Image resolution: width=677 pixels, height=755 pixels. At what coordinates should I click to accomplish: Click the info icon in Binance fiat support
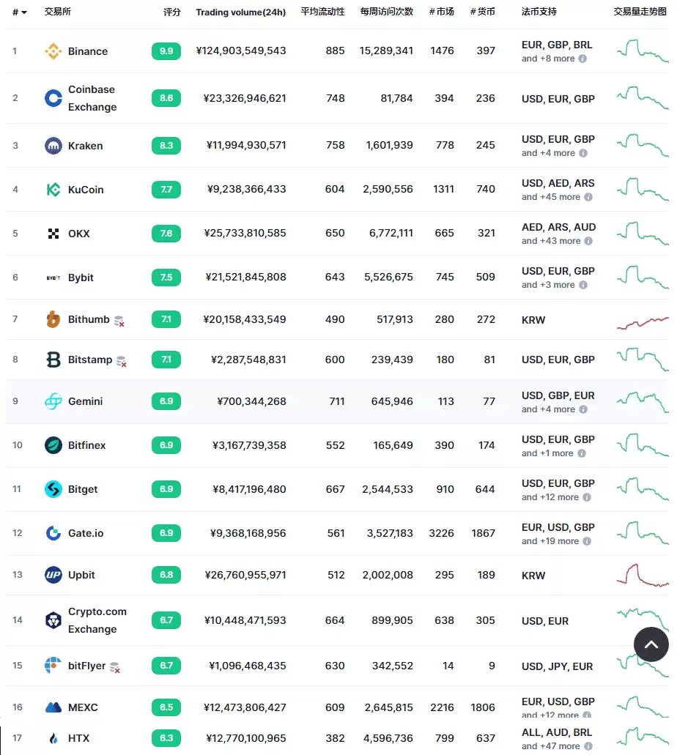pos(582,59)
